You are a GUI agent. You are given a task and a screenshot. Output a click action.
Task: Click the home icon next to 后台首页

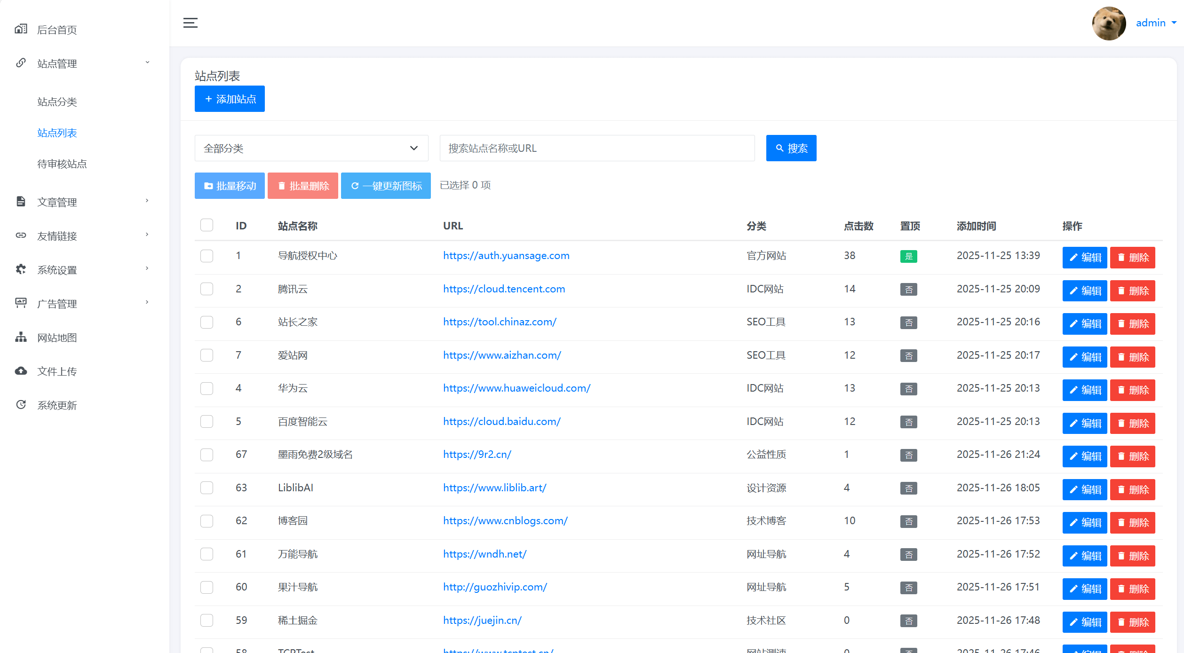tap(21, 29)
